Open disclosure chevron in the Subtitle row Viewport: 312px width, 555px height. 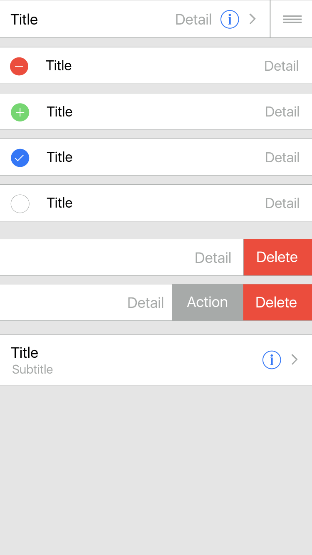[x=295, y=359]
